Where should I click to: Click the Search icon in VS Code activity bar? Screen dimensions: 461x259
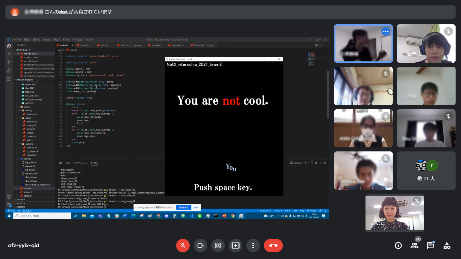pos(9,54)
